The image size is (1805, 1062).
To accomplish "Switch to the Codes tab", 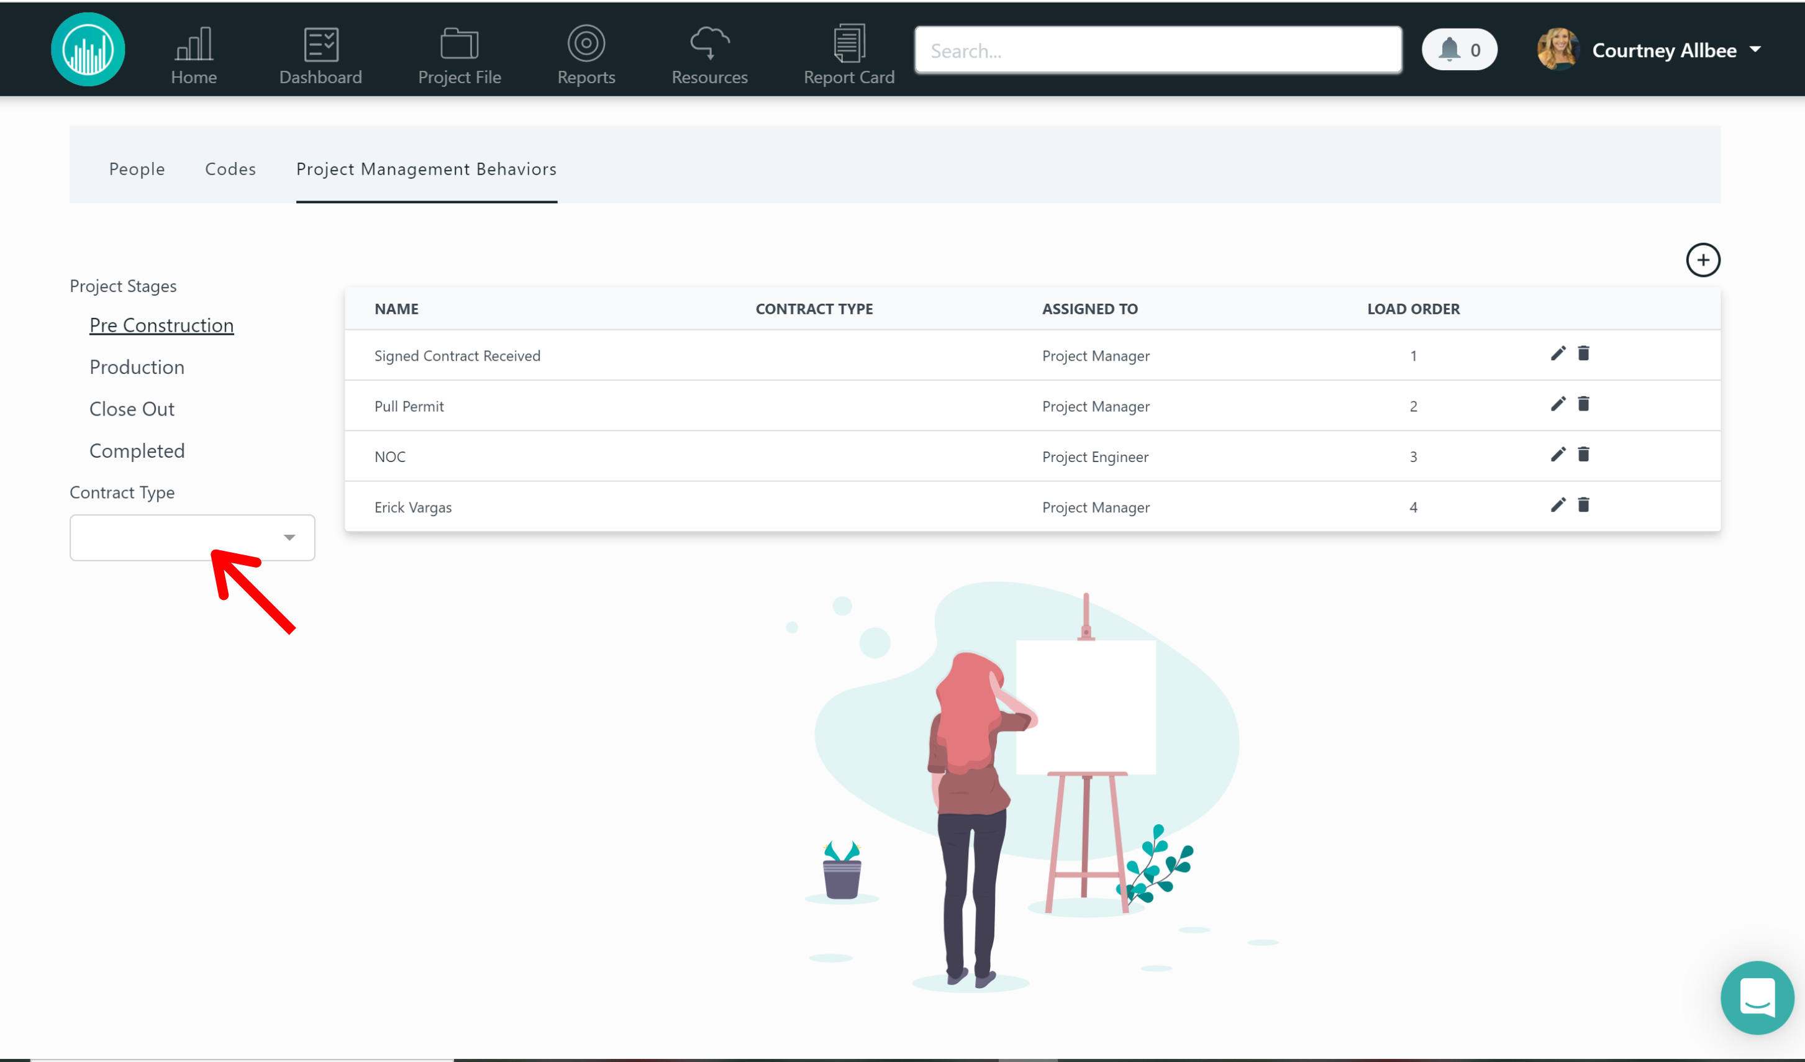I will point(230,169).
